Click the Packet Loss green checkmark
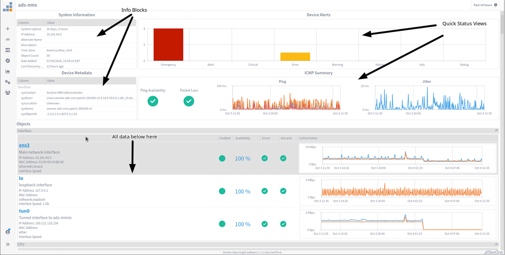This screenshot has height=255, width=505. coord(189,101)
